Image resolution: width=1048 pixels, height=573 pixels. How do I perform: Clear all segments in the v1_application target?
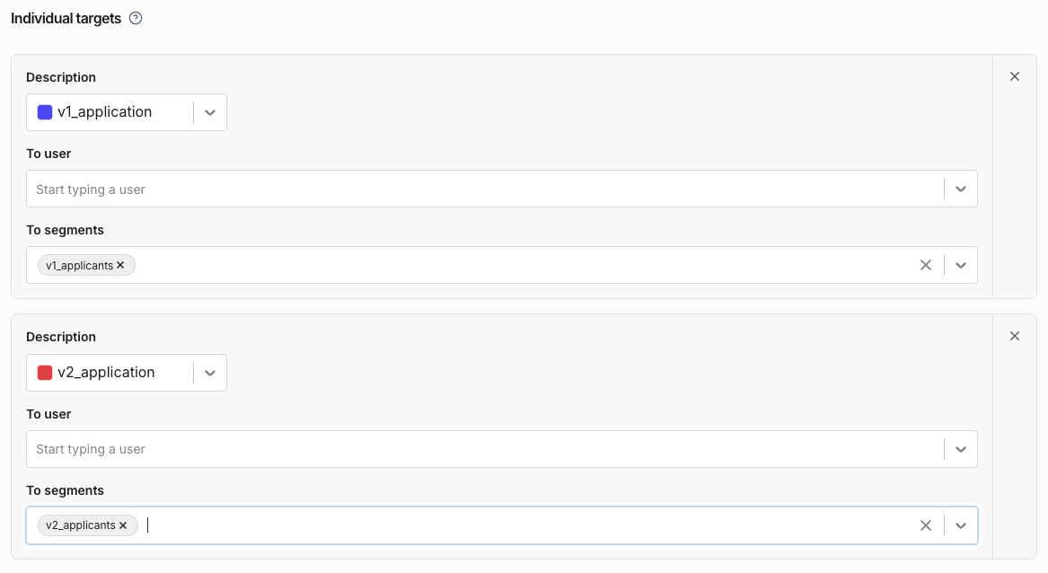(x=926, y=264)
